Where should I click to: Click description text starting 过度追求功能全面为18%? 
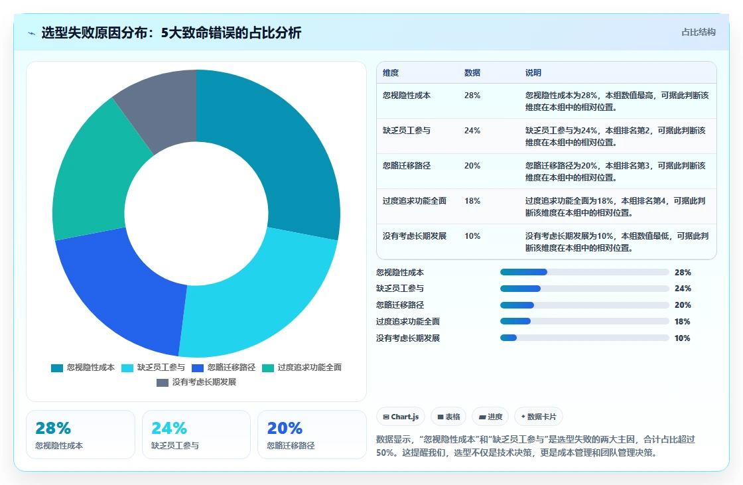616,206
